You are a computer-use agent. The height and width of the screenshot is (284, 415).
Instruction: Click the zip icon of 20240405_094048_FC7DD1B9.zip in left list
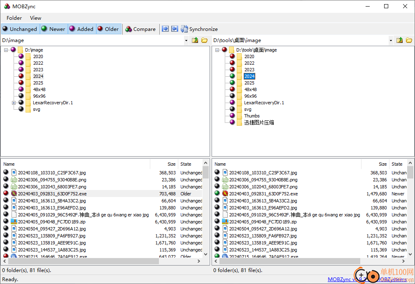coord(14,222)
